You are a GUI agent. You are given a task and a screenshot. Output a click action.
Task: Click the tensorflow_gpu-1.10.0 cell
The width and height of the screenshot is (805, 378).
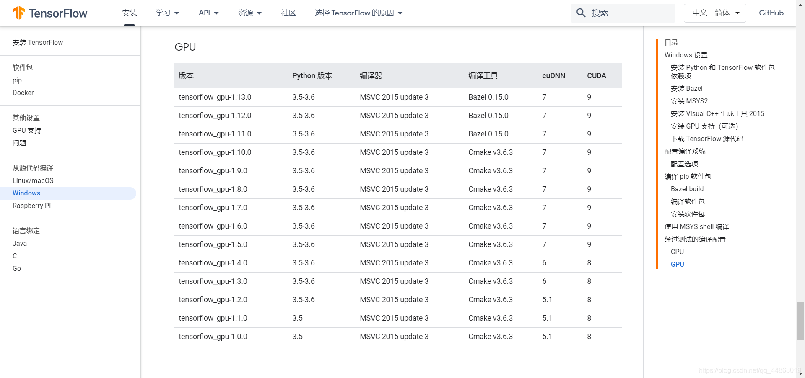(x=215, y=152)
